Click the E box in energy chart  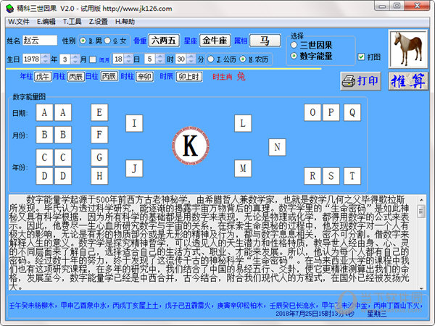coord(99,112)
